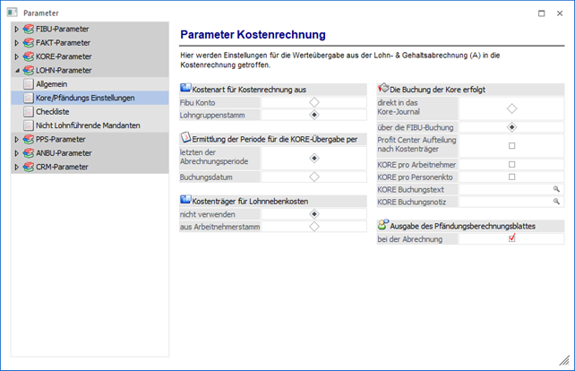Uncheck the bei der Abrechnung checkbox
575x371 pixels.
click(x=511, y=239)
